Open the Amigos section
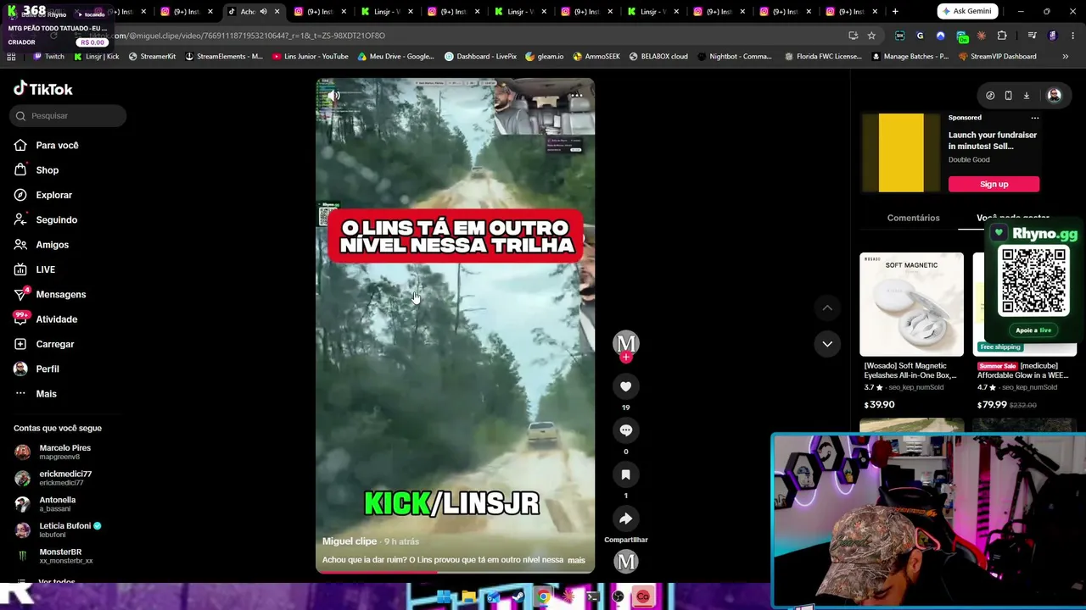This screenshot has width=1086, height=610. 42,245
